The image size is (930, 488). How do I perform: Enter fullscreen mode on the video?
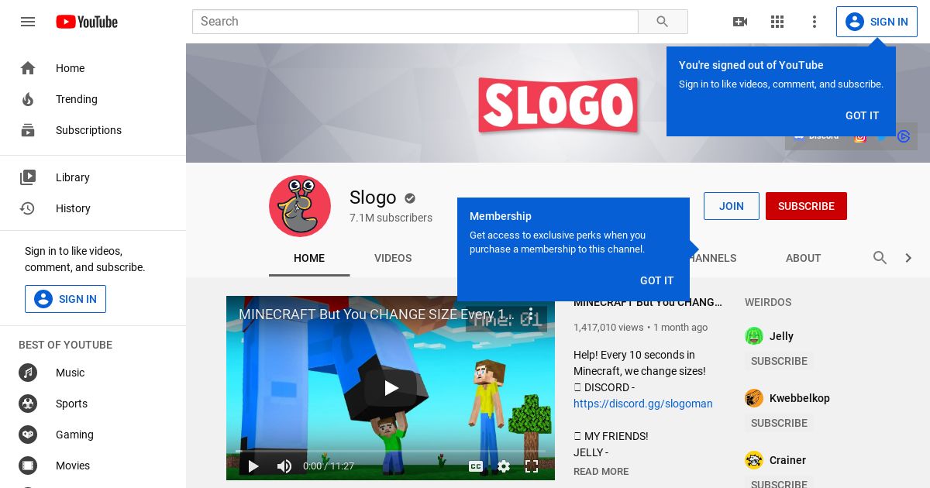(532, 466)
